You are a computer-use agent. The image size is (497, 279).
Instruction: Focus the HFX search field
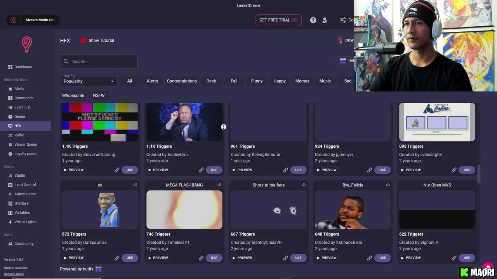[99, 62]
